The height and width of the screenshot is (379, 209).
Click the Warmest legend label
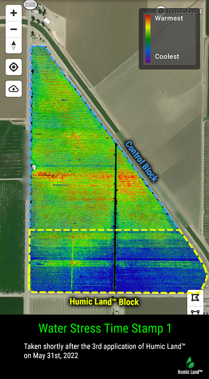[169, 18]
